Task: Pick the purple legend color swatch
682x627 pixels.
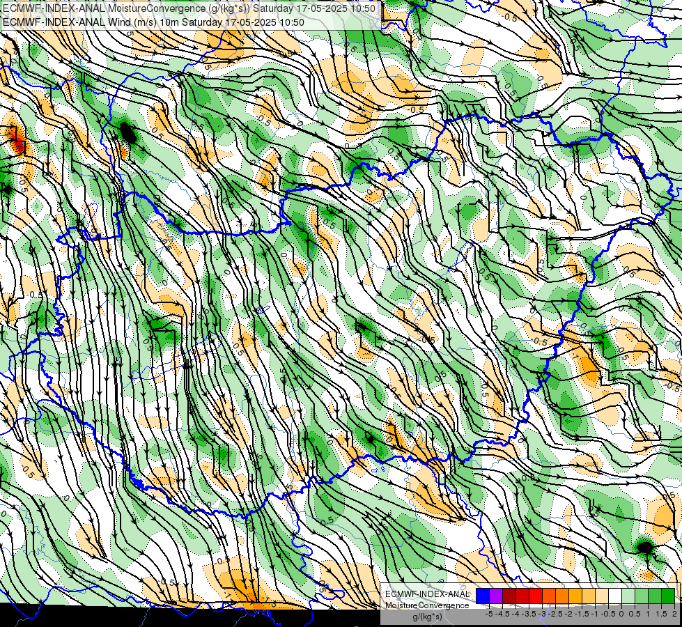Action: point(496,596)
